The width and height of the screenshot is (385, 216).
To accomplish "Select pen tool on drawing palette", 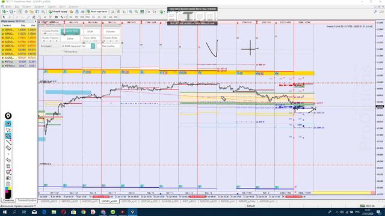I will pyautogui.click(x=8, y=142).
